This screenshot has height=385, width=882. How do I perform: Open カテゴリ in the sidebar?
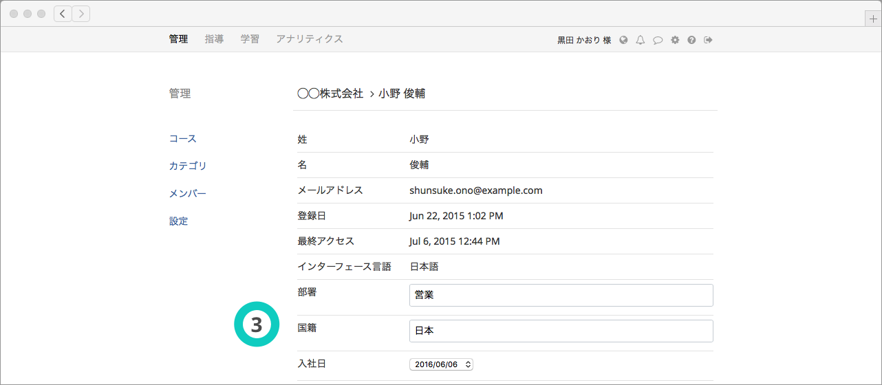pyautogui.click(x=188, y=166)
